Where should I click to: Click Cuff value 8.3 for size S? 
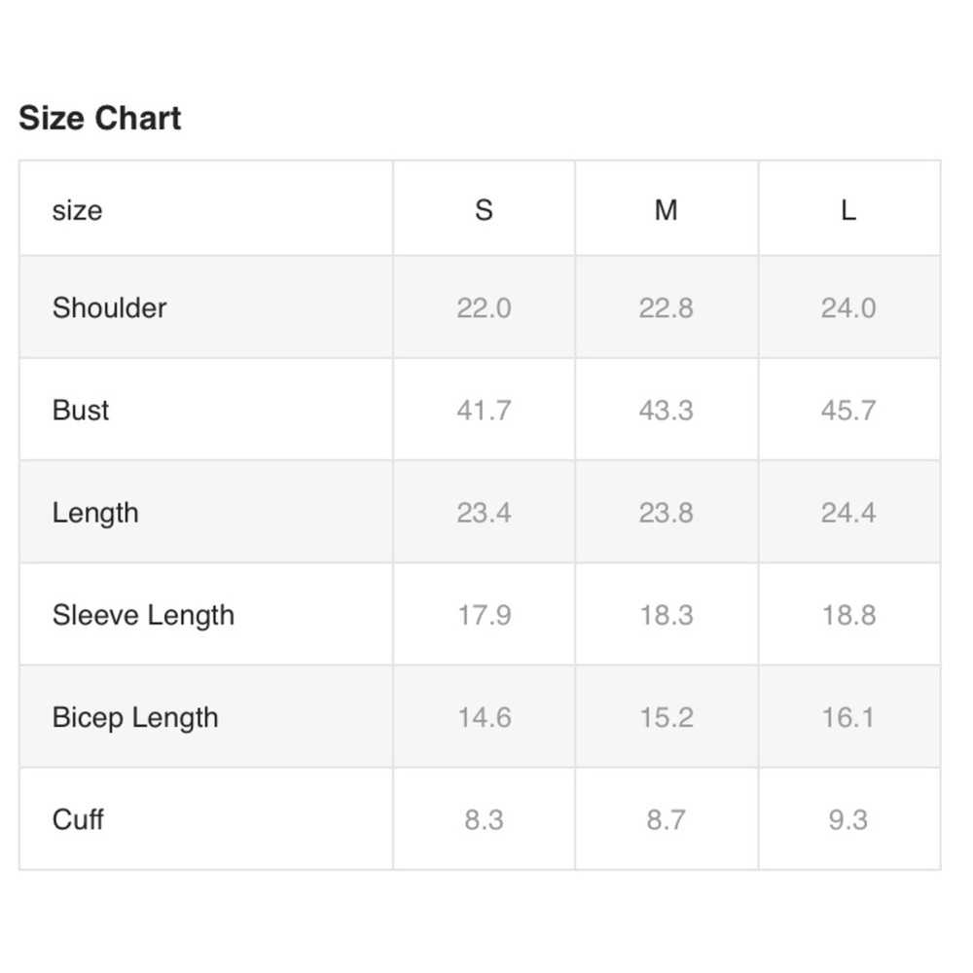[x=484, y=819]
